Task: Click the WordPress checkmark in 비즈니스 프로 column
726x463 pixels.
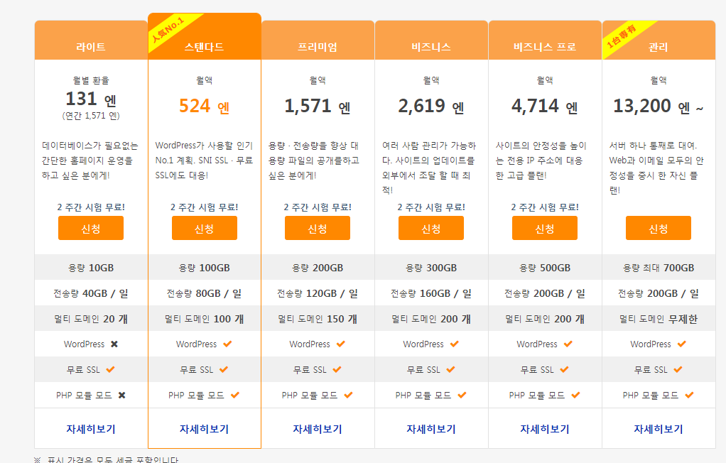Action: point(568,344)
